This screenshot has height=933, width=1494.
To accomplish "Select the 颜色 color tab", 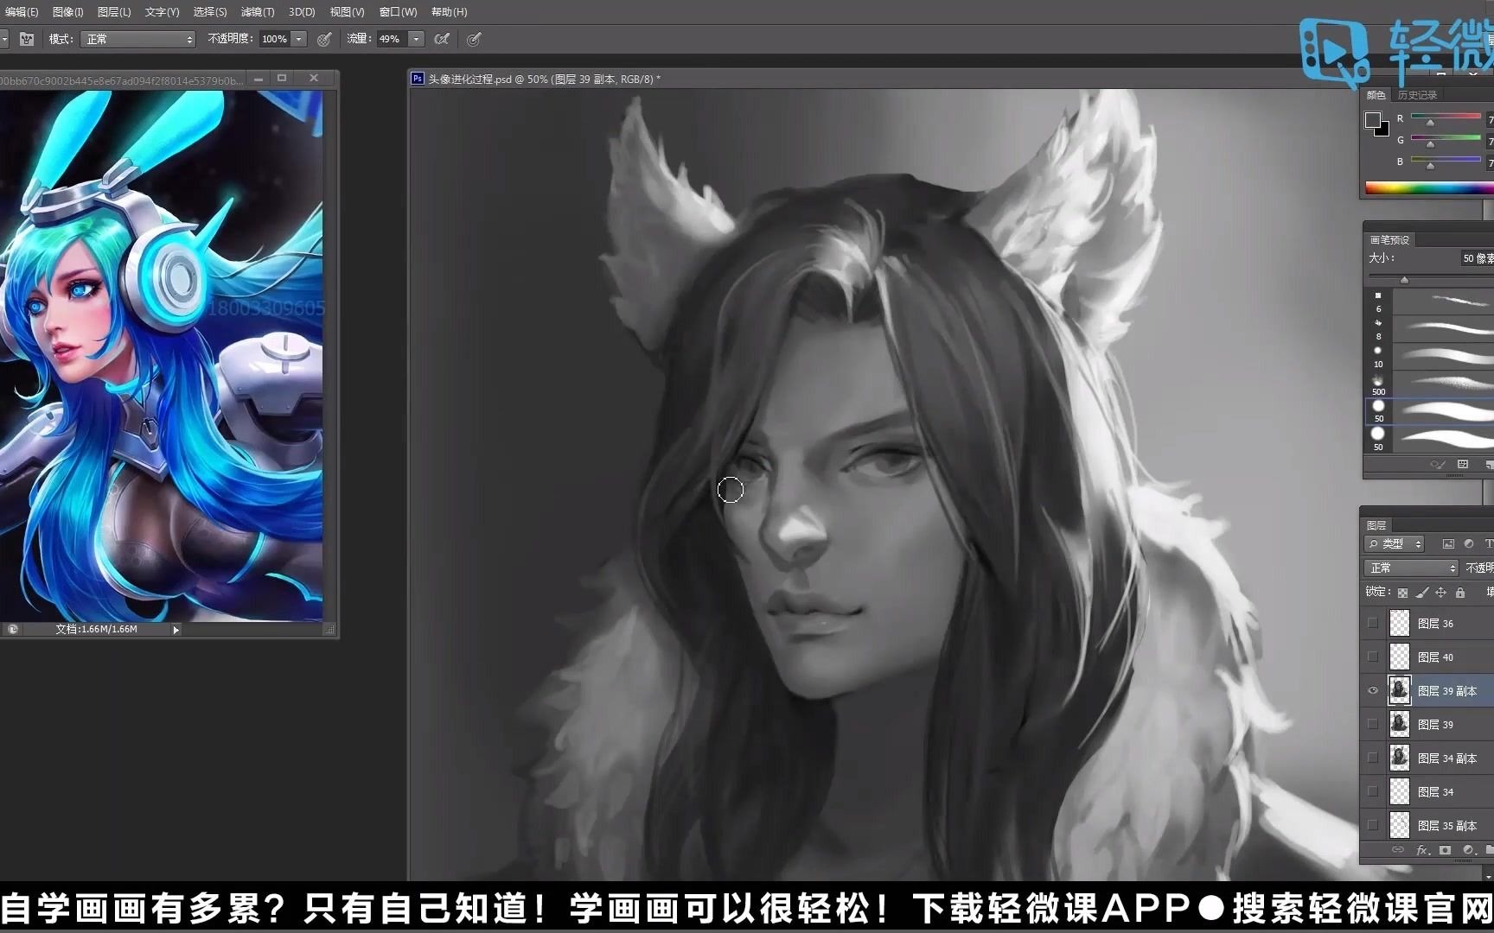I will (x=1376, y=95).
